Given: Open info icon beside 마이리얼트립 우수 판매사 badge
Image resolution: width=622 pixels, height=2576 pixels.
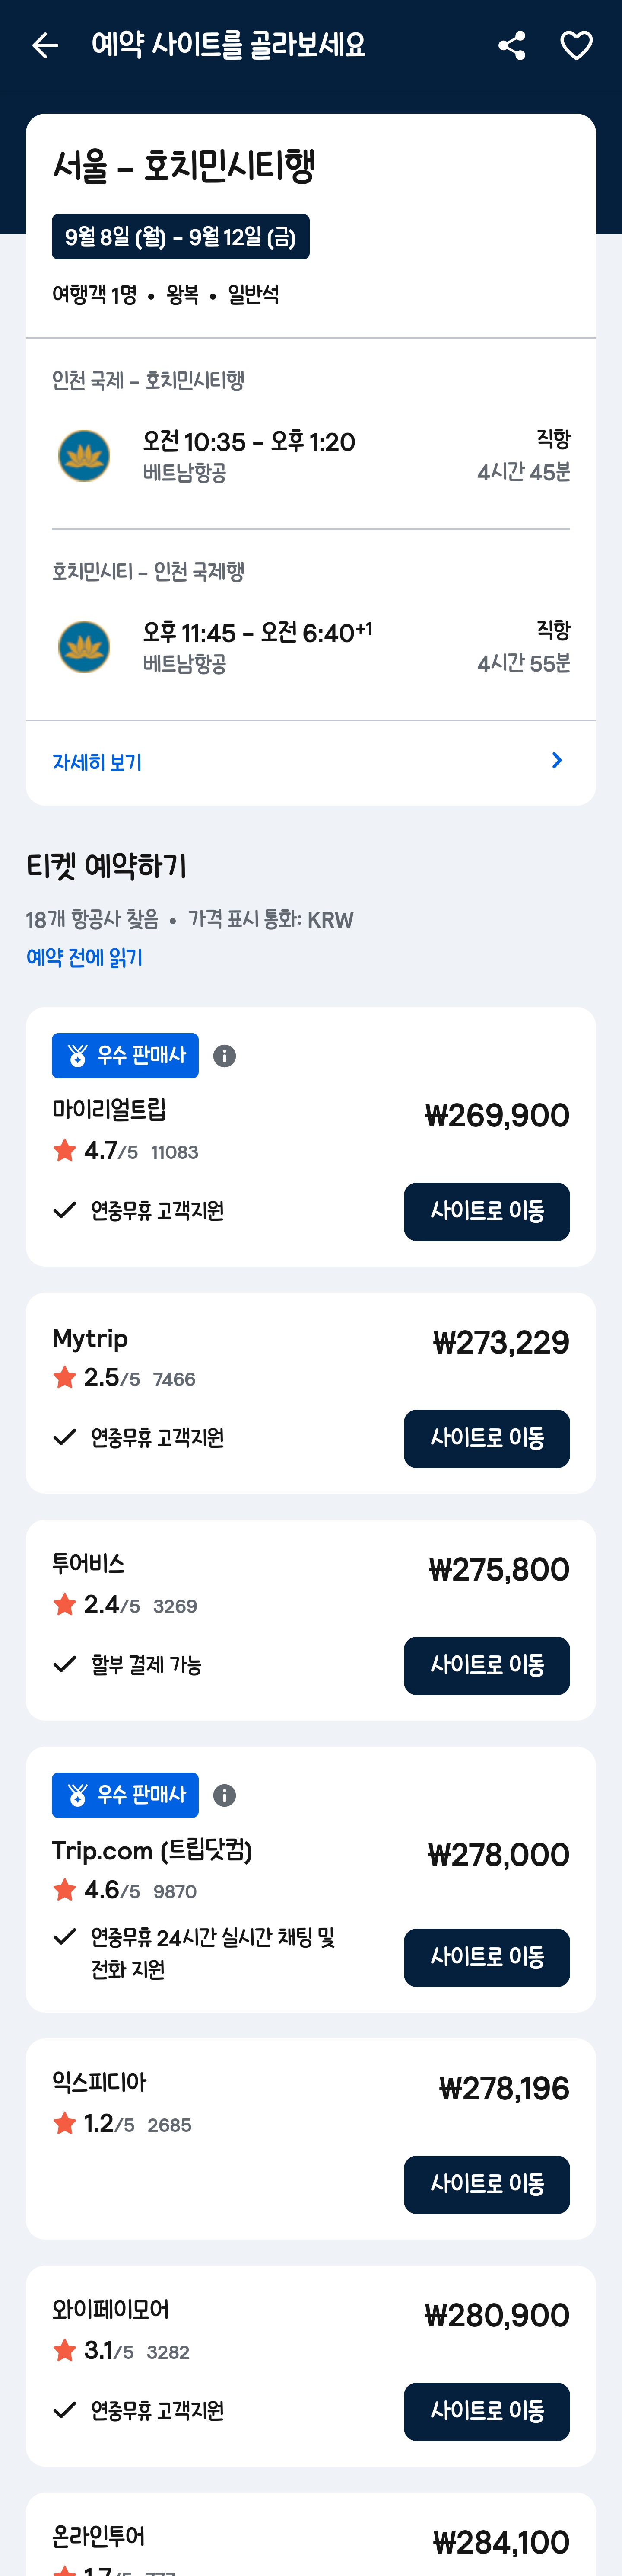Looking at the screenshot, I should 225,1056.
